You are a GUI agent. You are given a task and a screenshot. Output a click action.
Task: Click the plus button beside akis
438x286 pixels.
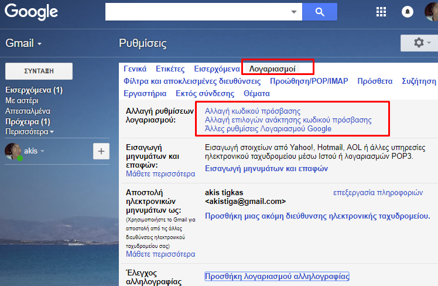click(101, 151)
